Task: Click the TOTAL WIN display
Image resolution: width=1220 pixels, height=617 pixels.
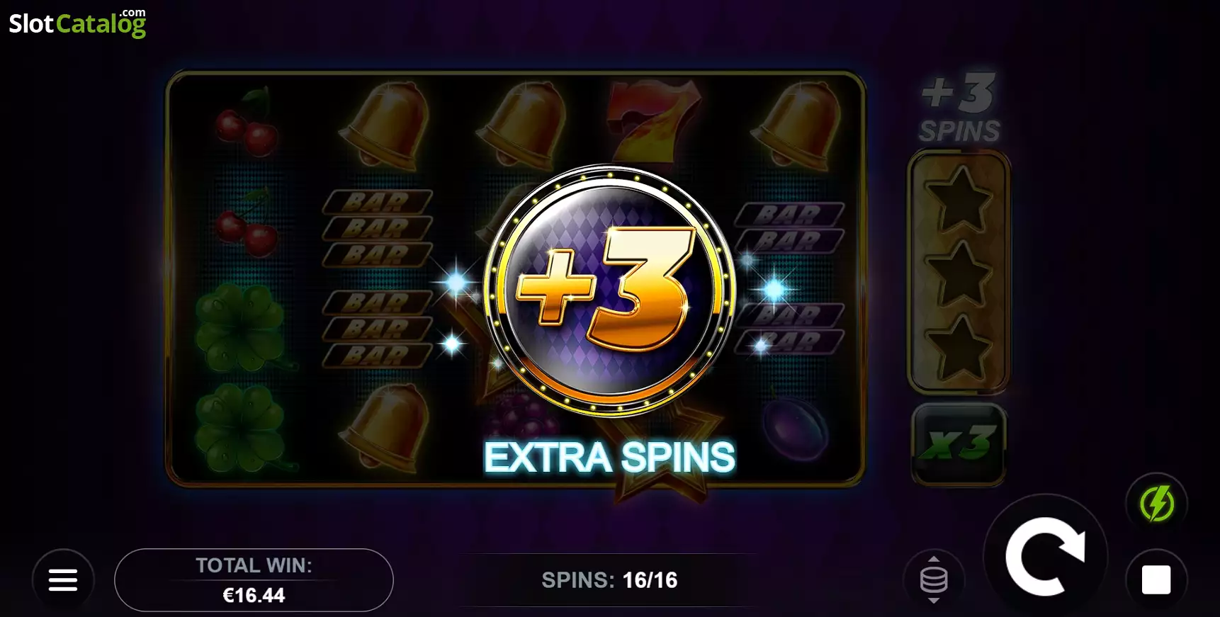Action: (254, 580)
